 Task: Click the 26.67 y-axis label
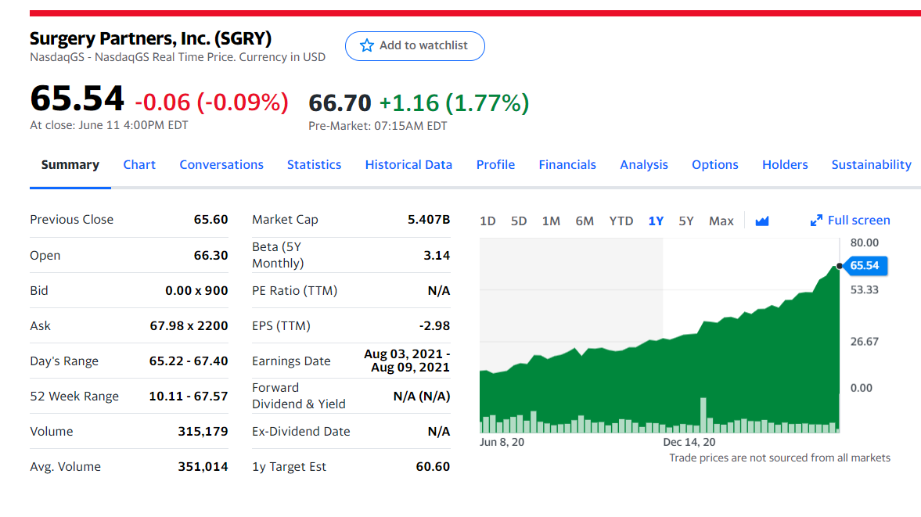[x=865, y=342]
